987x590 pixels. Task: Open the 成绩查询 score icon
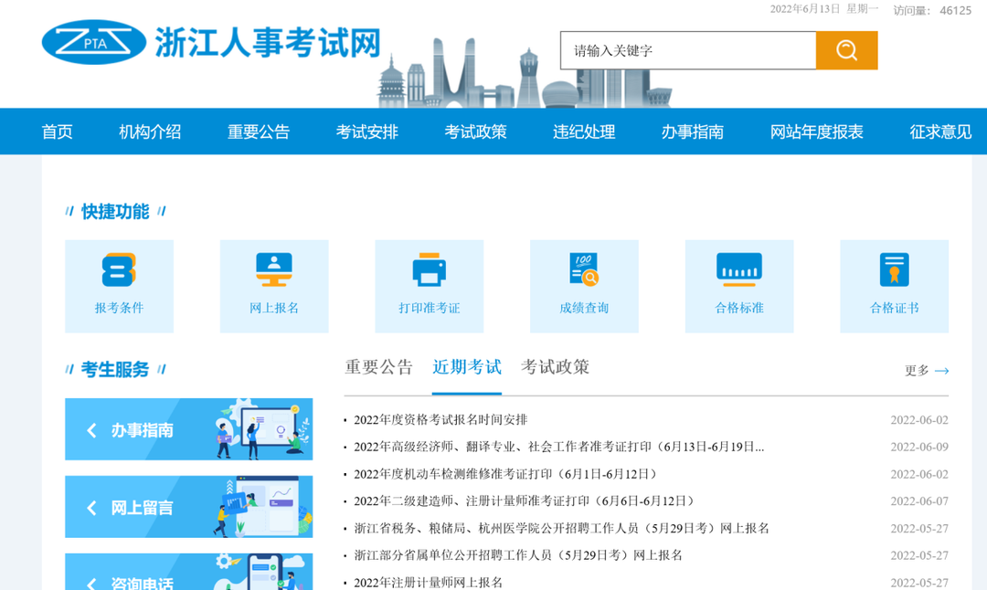(584, 269)
